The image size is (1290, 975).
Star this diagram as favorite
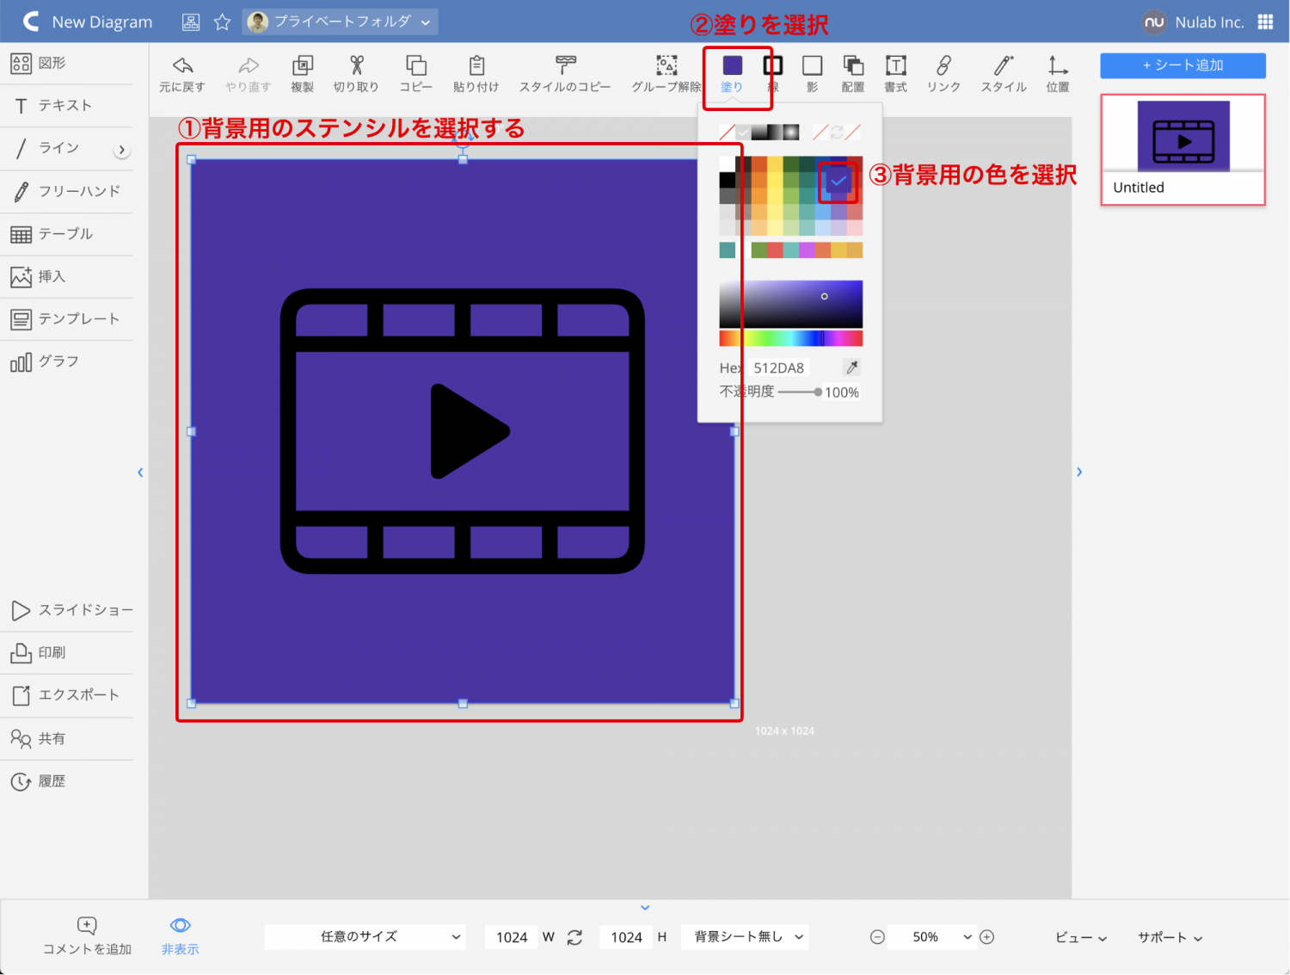click(222, 22)
